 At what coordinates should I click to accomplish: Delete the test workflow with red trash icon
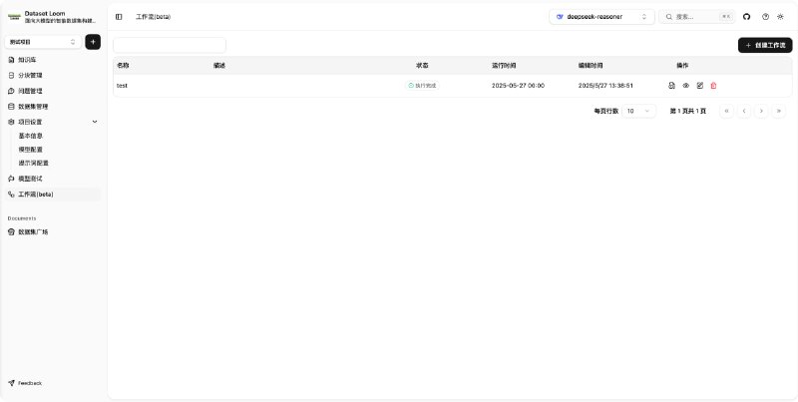[x=713, y=86]
